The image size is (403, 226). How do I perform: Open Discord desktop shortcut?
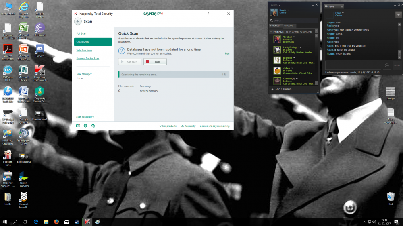pos(39,51)
